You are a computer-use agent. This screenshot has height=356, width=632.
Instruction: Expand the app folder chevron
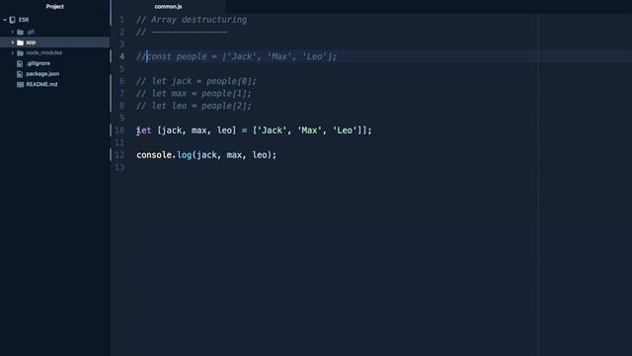pos(13,43)
